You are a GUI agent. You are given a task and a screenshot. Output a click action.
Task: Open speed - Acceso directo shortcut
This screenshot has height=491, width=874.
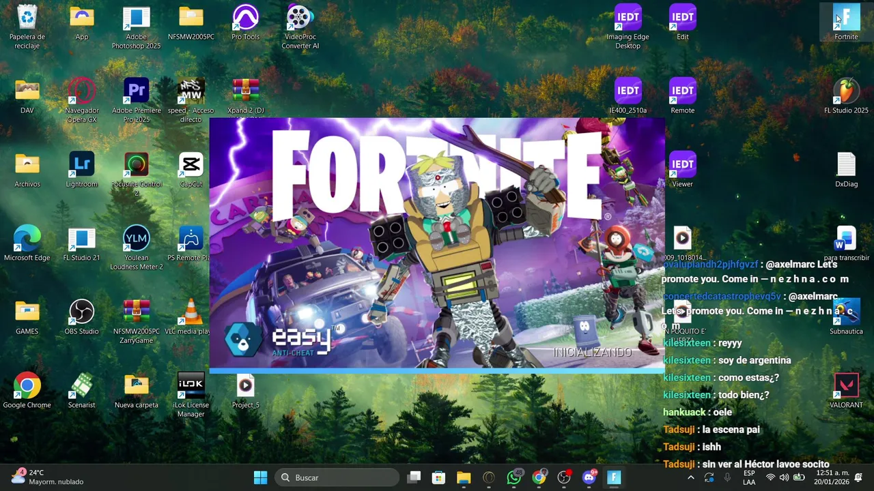[191, 100]
